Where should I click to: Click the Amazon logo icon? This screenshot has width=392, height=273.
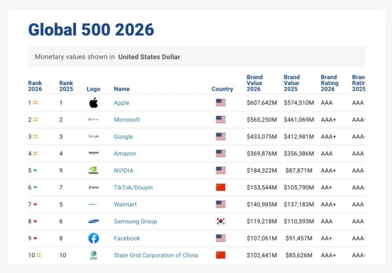click(93, 153)
